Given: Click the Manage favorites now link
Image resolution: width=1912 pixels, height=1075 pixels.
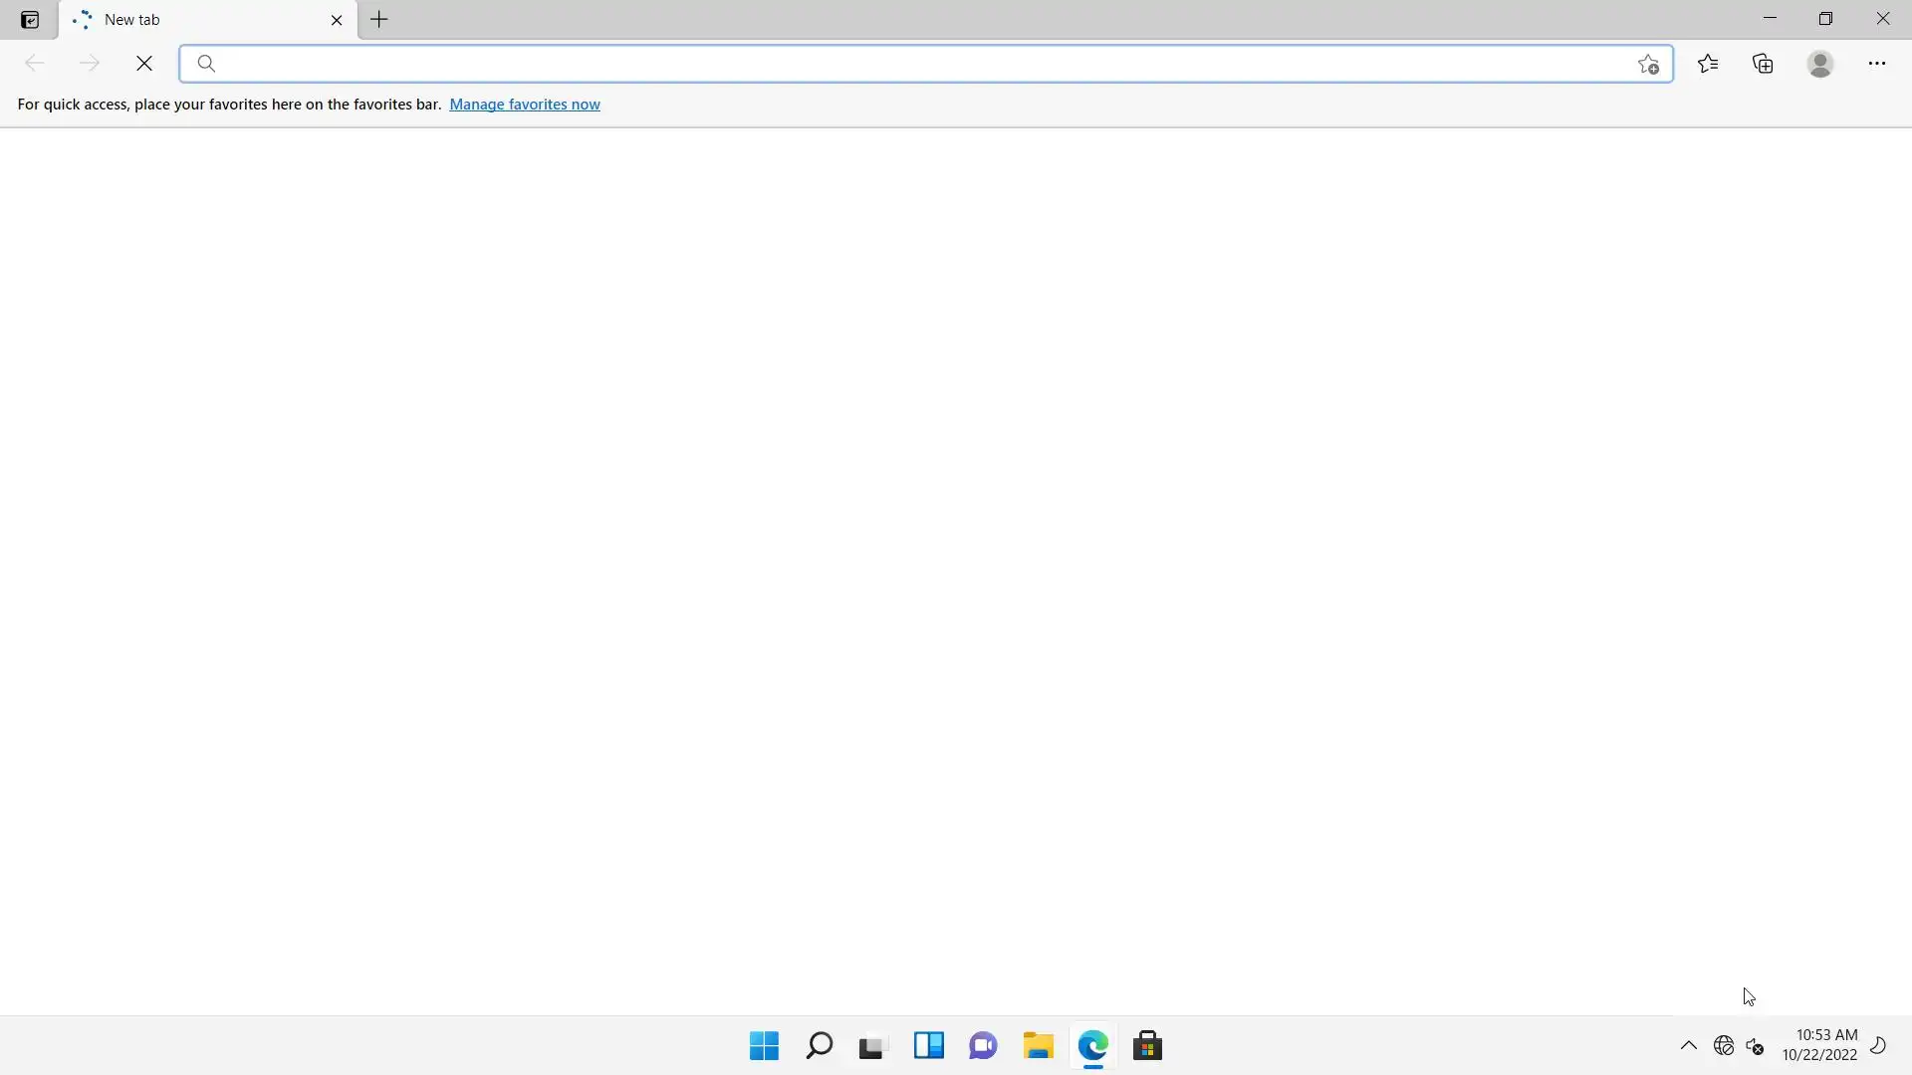Looking at the screenshot, I should click(x=524, y=105).
